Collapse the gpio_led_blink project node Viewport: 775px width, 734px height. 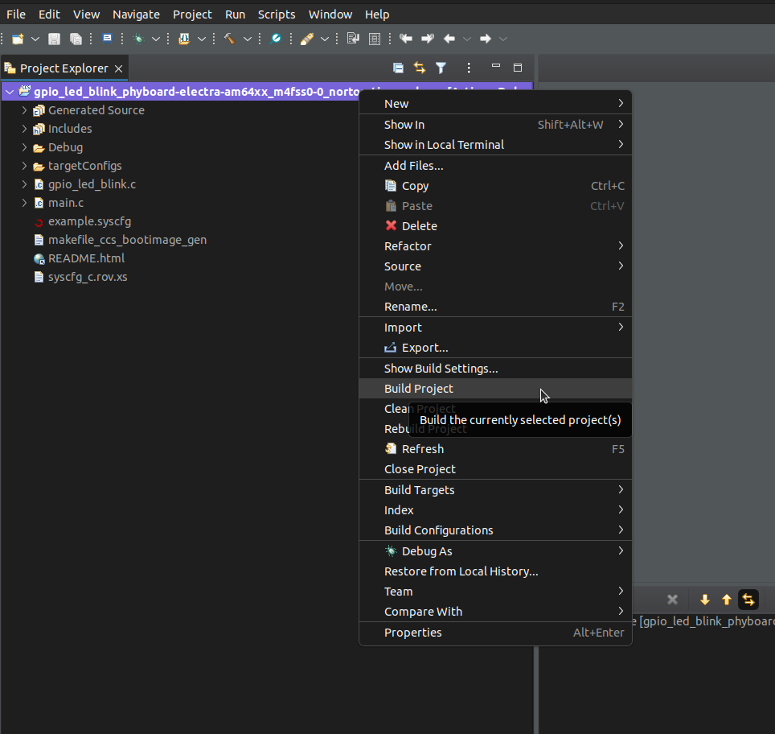pyautogui.click(x=10, y=92)
